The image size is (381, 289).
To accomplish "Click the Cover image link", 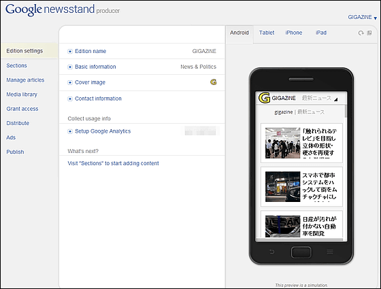I will coord(90,82).
